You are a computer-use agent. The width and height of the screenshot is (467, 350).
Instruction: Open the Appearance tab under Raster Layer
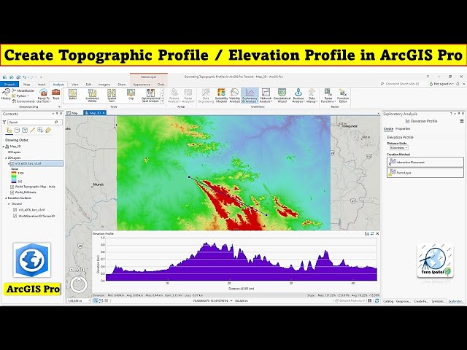point(142,85)
